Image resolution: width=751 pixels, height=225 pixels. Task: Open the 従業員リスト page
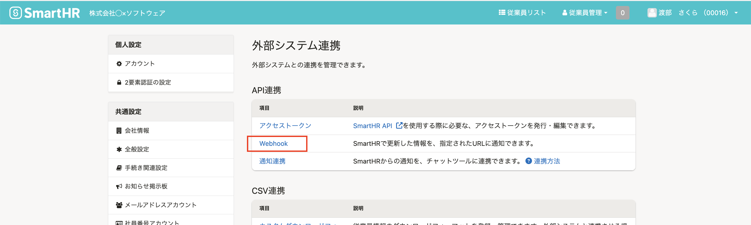(522, 13)
